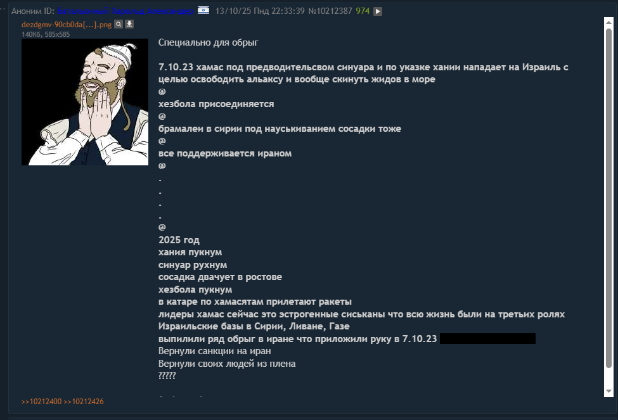Viewport: 618px width, 420px height.
Task: Click the Аноним poster name
Action: (25, 11)
